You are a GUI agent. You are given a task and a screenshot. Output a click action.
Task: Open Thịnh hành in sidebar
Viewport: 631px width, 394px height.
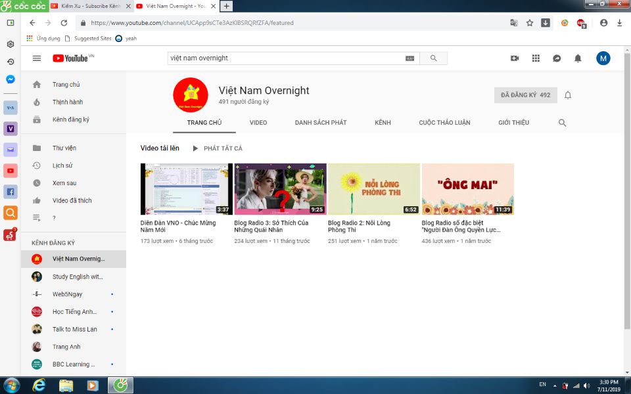click(x=68, y=102)
